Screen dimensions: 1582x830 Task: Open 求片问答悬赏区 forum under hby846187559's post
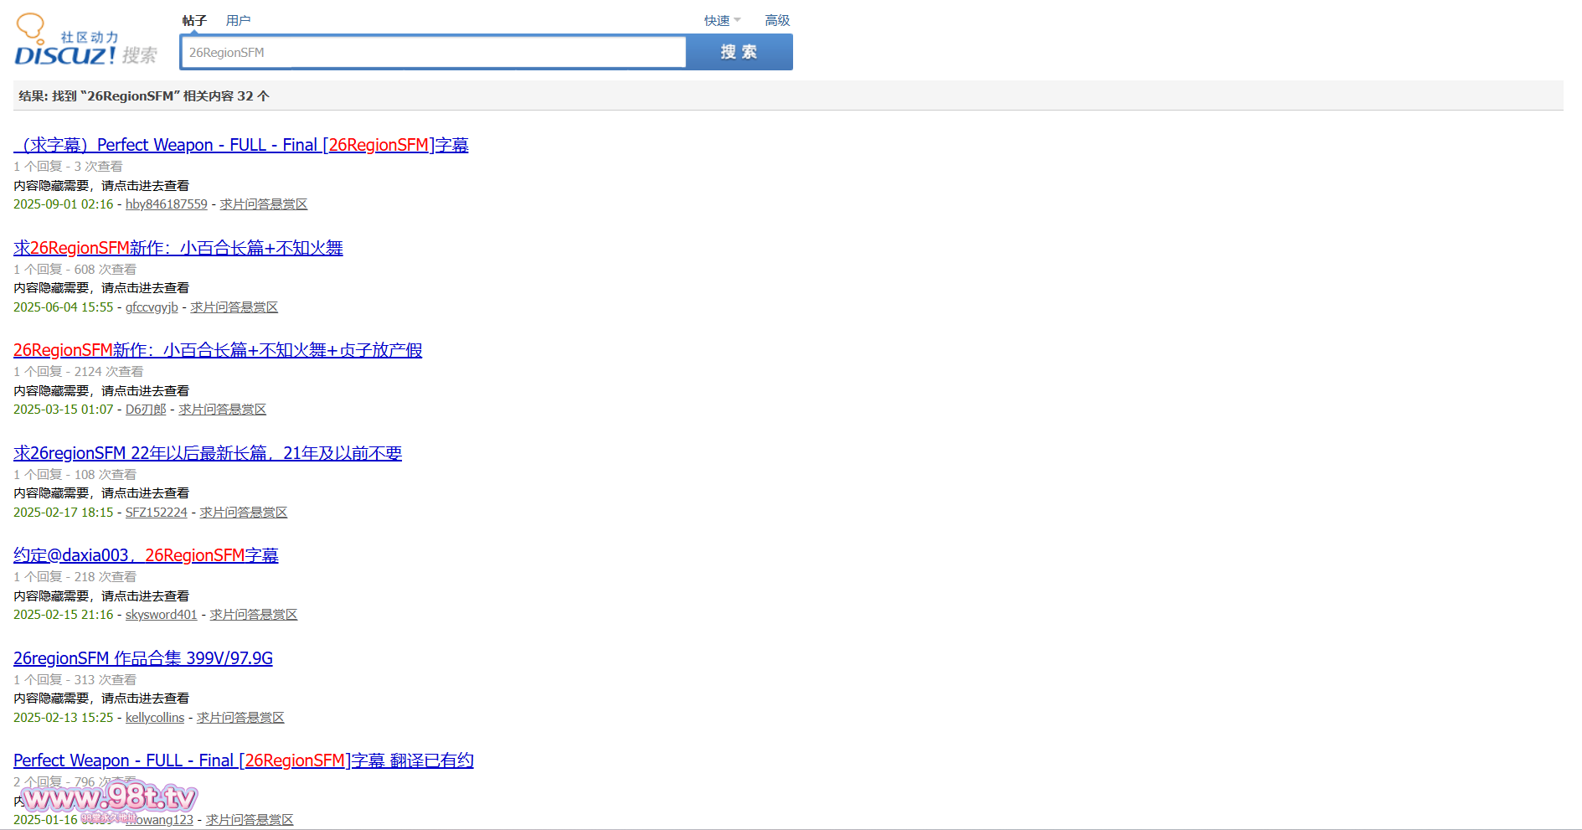click(264, 204)
